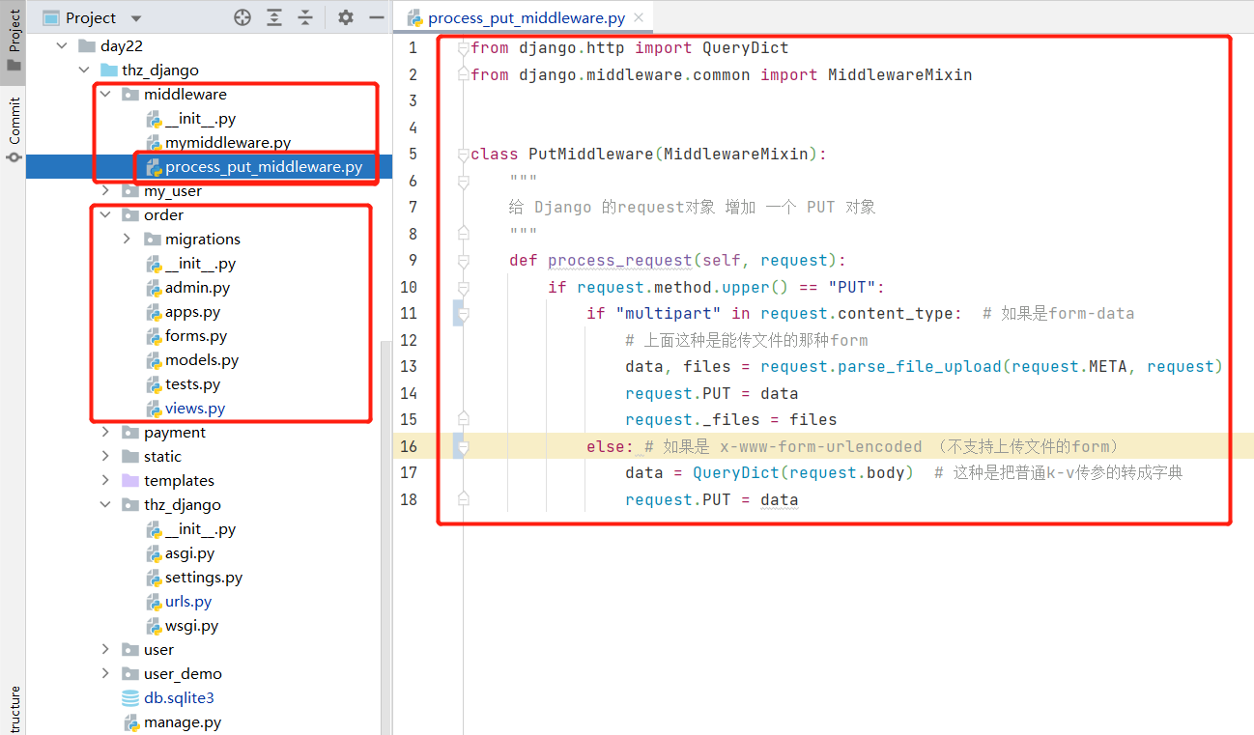The height and width of the screenshot is (735, 1254).
Task: Collapse the inner thz_django package
Action: coord(105,504)
